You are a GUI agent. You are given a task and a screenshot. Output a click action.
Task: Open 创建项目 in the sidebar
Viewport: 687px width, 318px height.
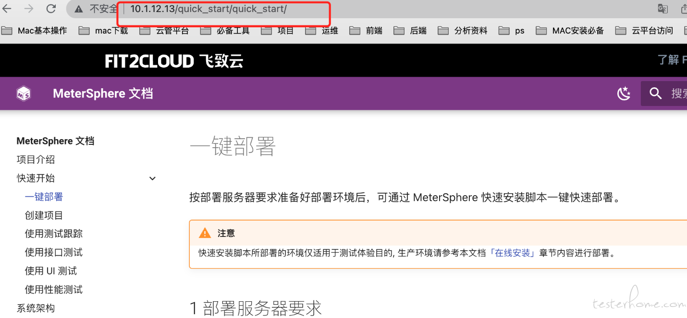44,215
